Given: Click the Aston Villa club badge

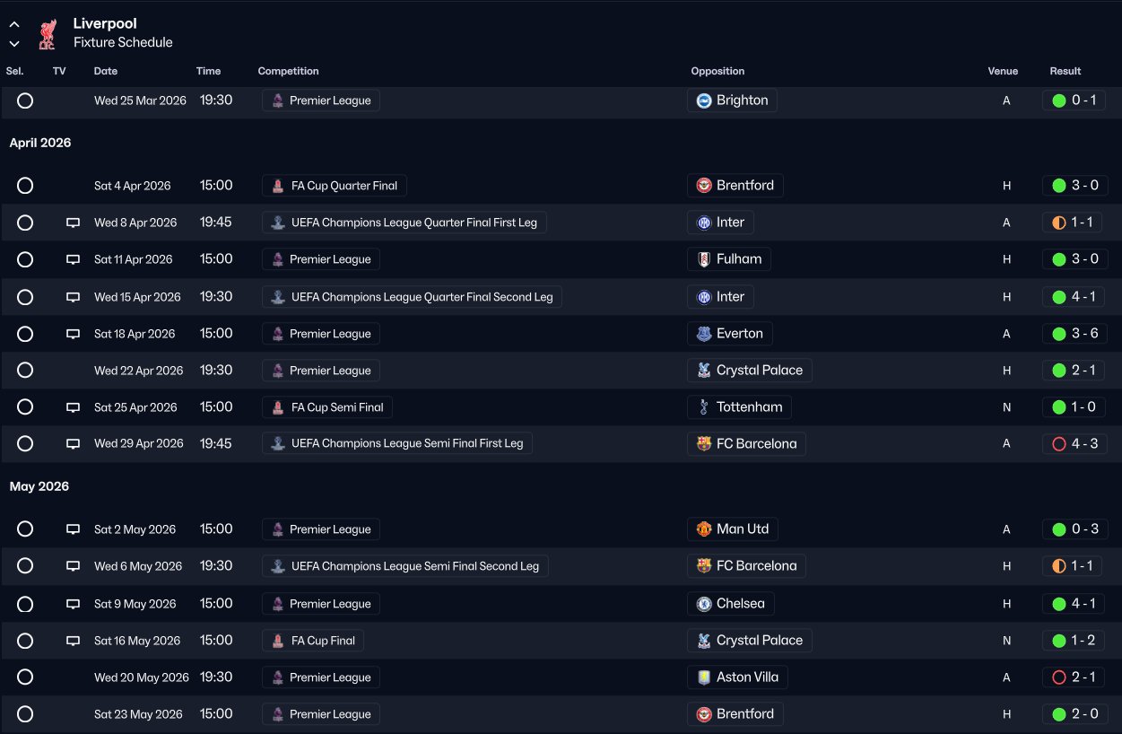Looking at the screenshot, I should (x=704, y=677).
